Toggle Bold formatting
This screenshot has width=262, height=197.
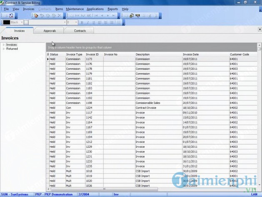pos(82,23)
